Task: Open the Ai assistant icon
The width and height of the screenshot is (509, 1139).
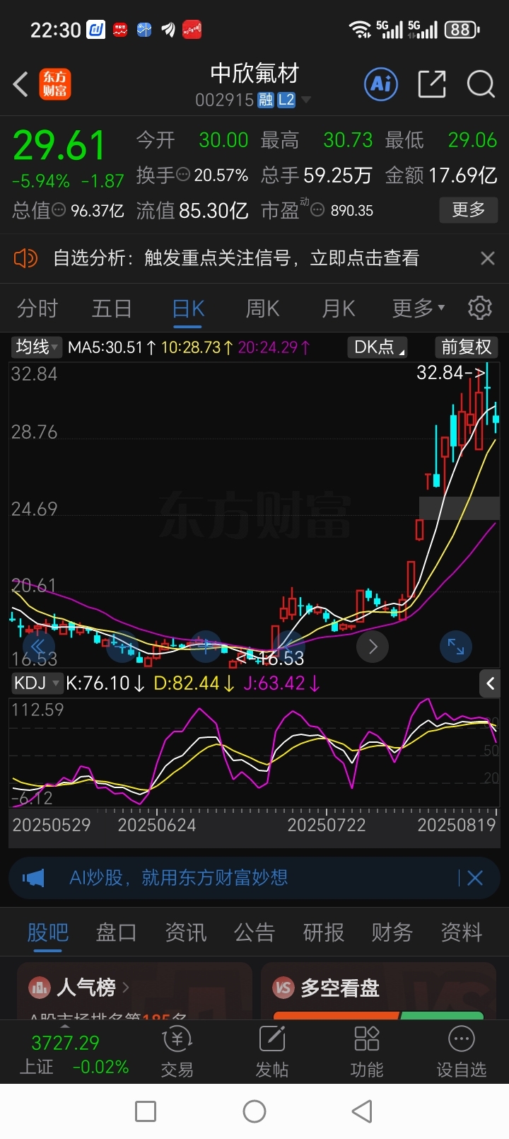Action: coord(381,84)
